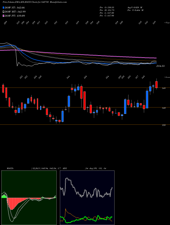Viewport: 170px width, 225px height.
Task: Click the tall blue candle before the final three
Action: (x=147, y=99)
